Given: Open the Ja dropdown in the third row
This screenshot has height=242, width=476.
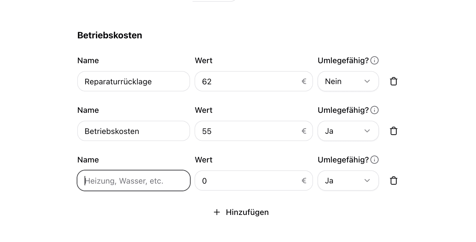Looking at the screenshot, I should tap(348, 181).
